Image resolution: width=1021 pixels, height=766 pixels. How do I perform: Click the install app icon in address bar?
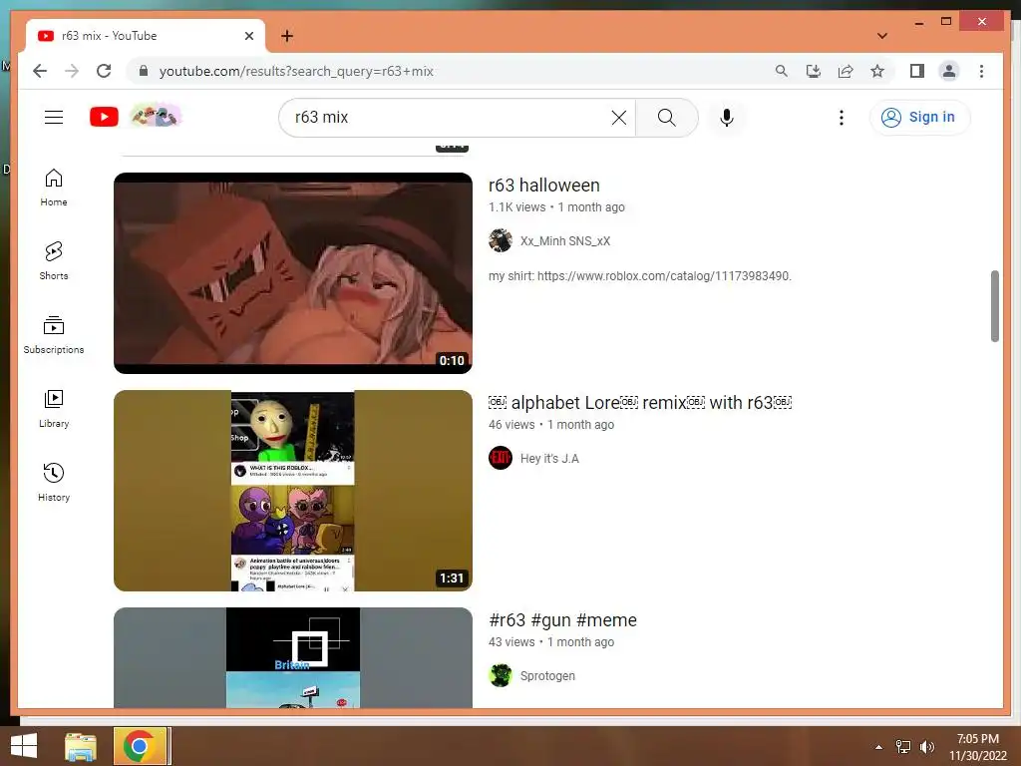(x=814, y=71)
